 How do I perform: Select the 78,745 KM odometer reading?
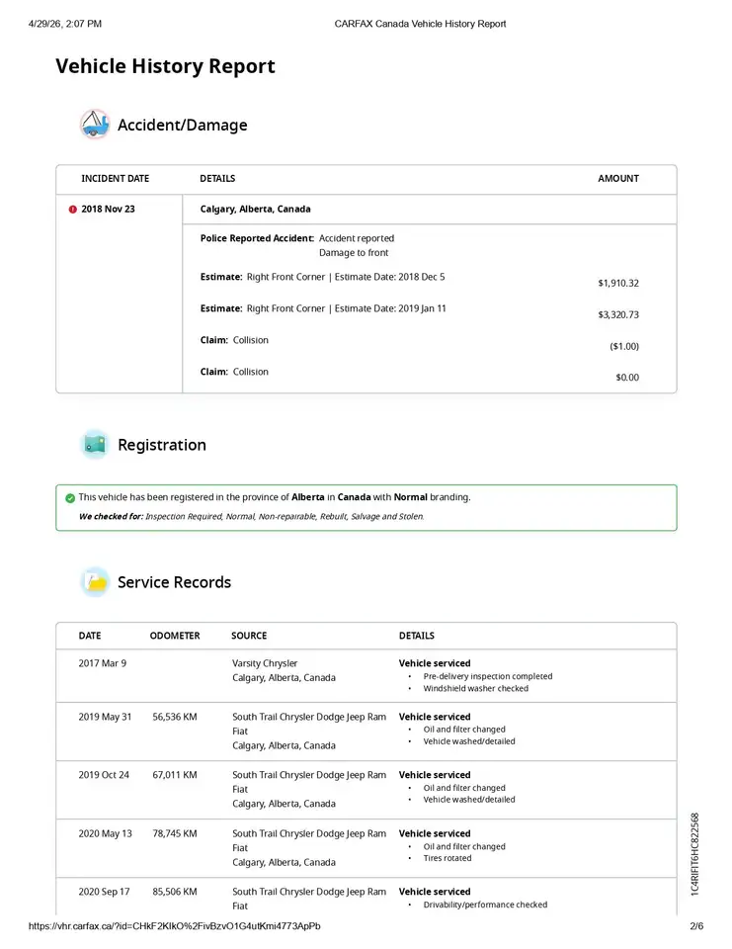coord(175,833)
